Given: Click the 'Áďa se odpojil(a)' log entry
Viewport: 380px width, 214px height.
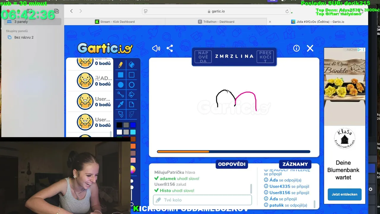Looking at the screenshot, I should tap(283, 180).
